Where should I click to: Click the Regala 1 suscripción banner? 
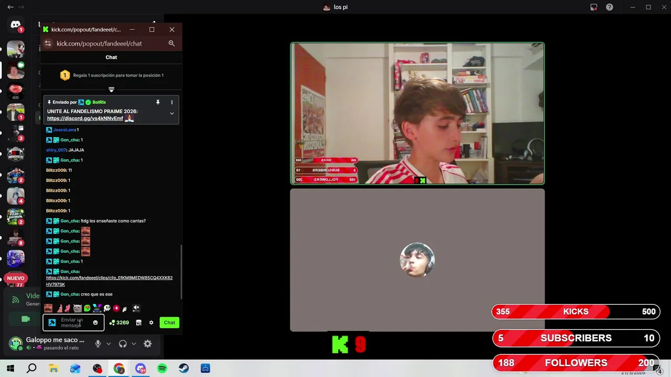coord(111,75)
